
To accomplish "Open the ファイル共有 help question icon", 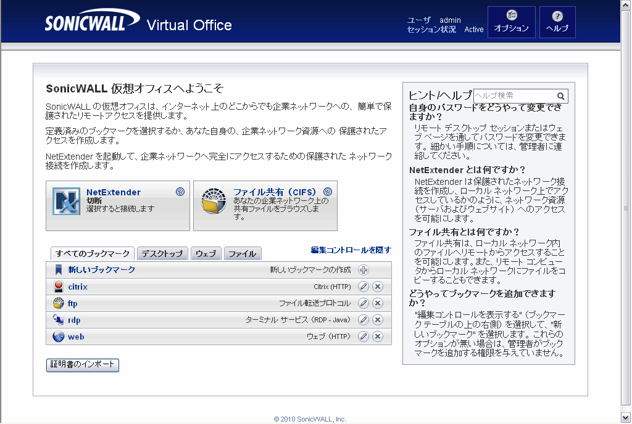I will pos(328,192).
